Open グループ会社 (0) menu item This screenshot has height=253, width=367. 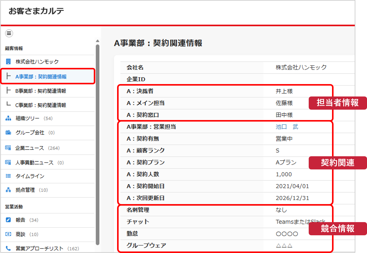[x=48, y=133]
